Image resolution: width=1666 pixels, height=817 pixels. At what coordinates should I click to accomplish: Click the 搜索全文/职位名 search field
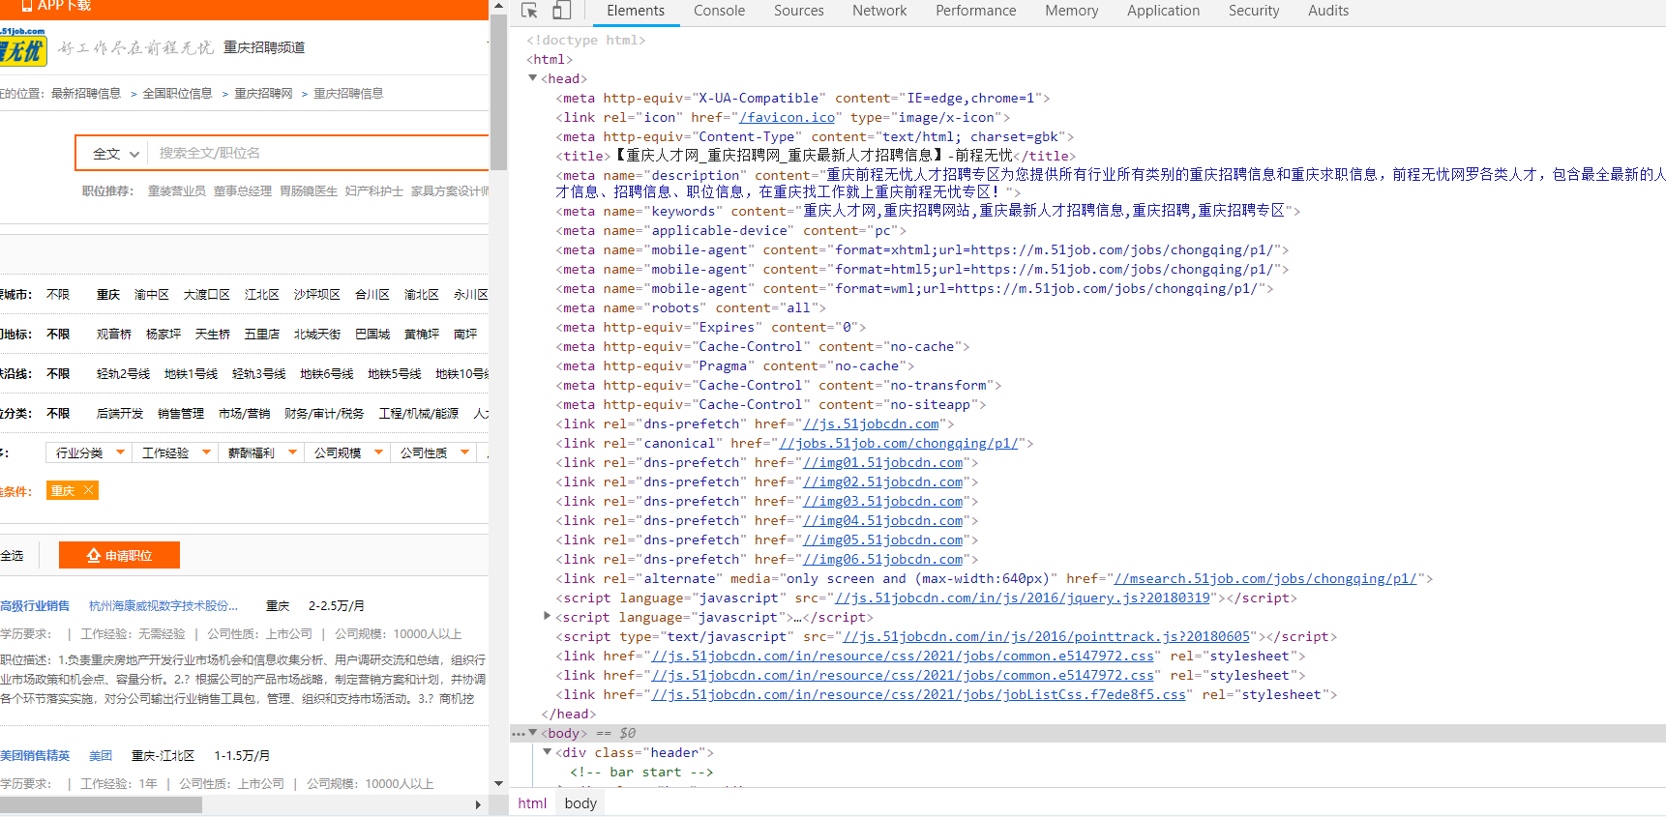[x=319, y=154]
